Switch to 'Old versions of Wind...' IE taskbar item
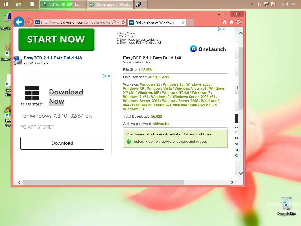The width and height of the screenshot is (301, 226). (x=111, y=4)
